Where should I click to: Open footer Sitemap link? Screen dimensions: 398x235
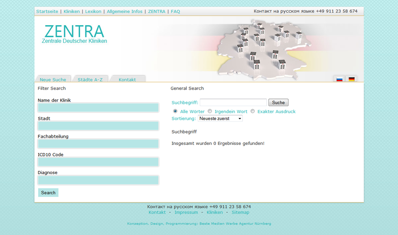click(x=240, y=212)
